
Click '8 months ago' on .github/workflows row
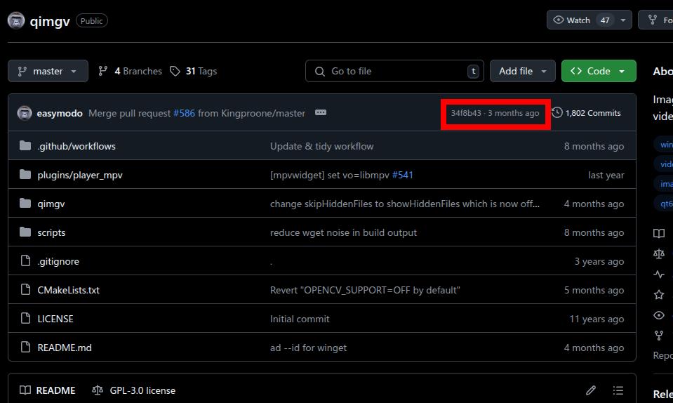(594, 146)
